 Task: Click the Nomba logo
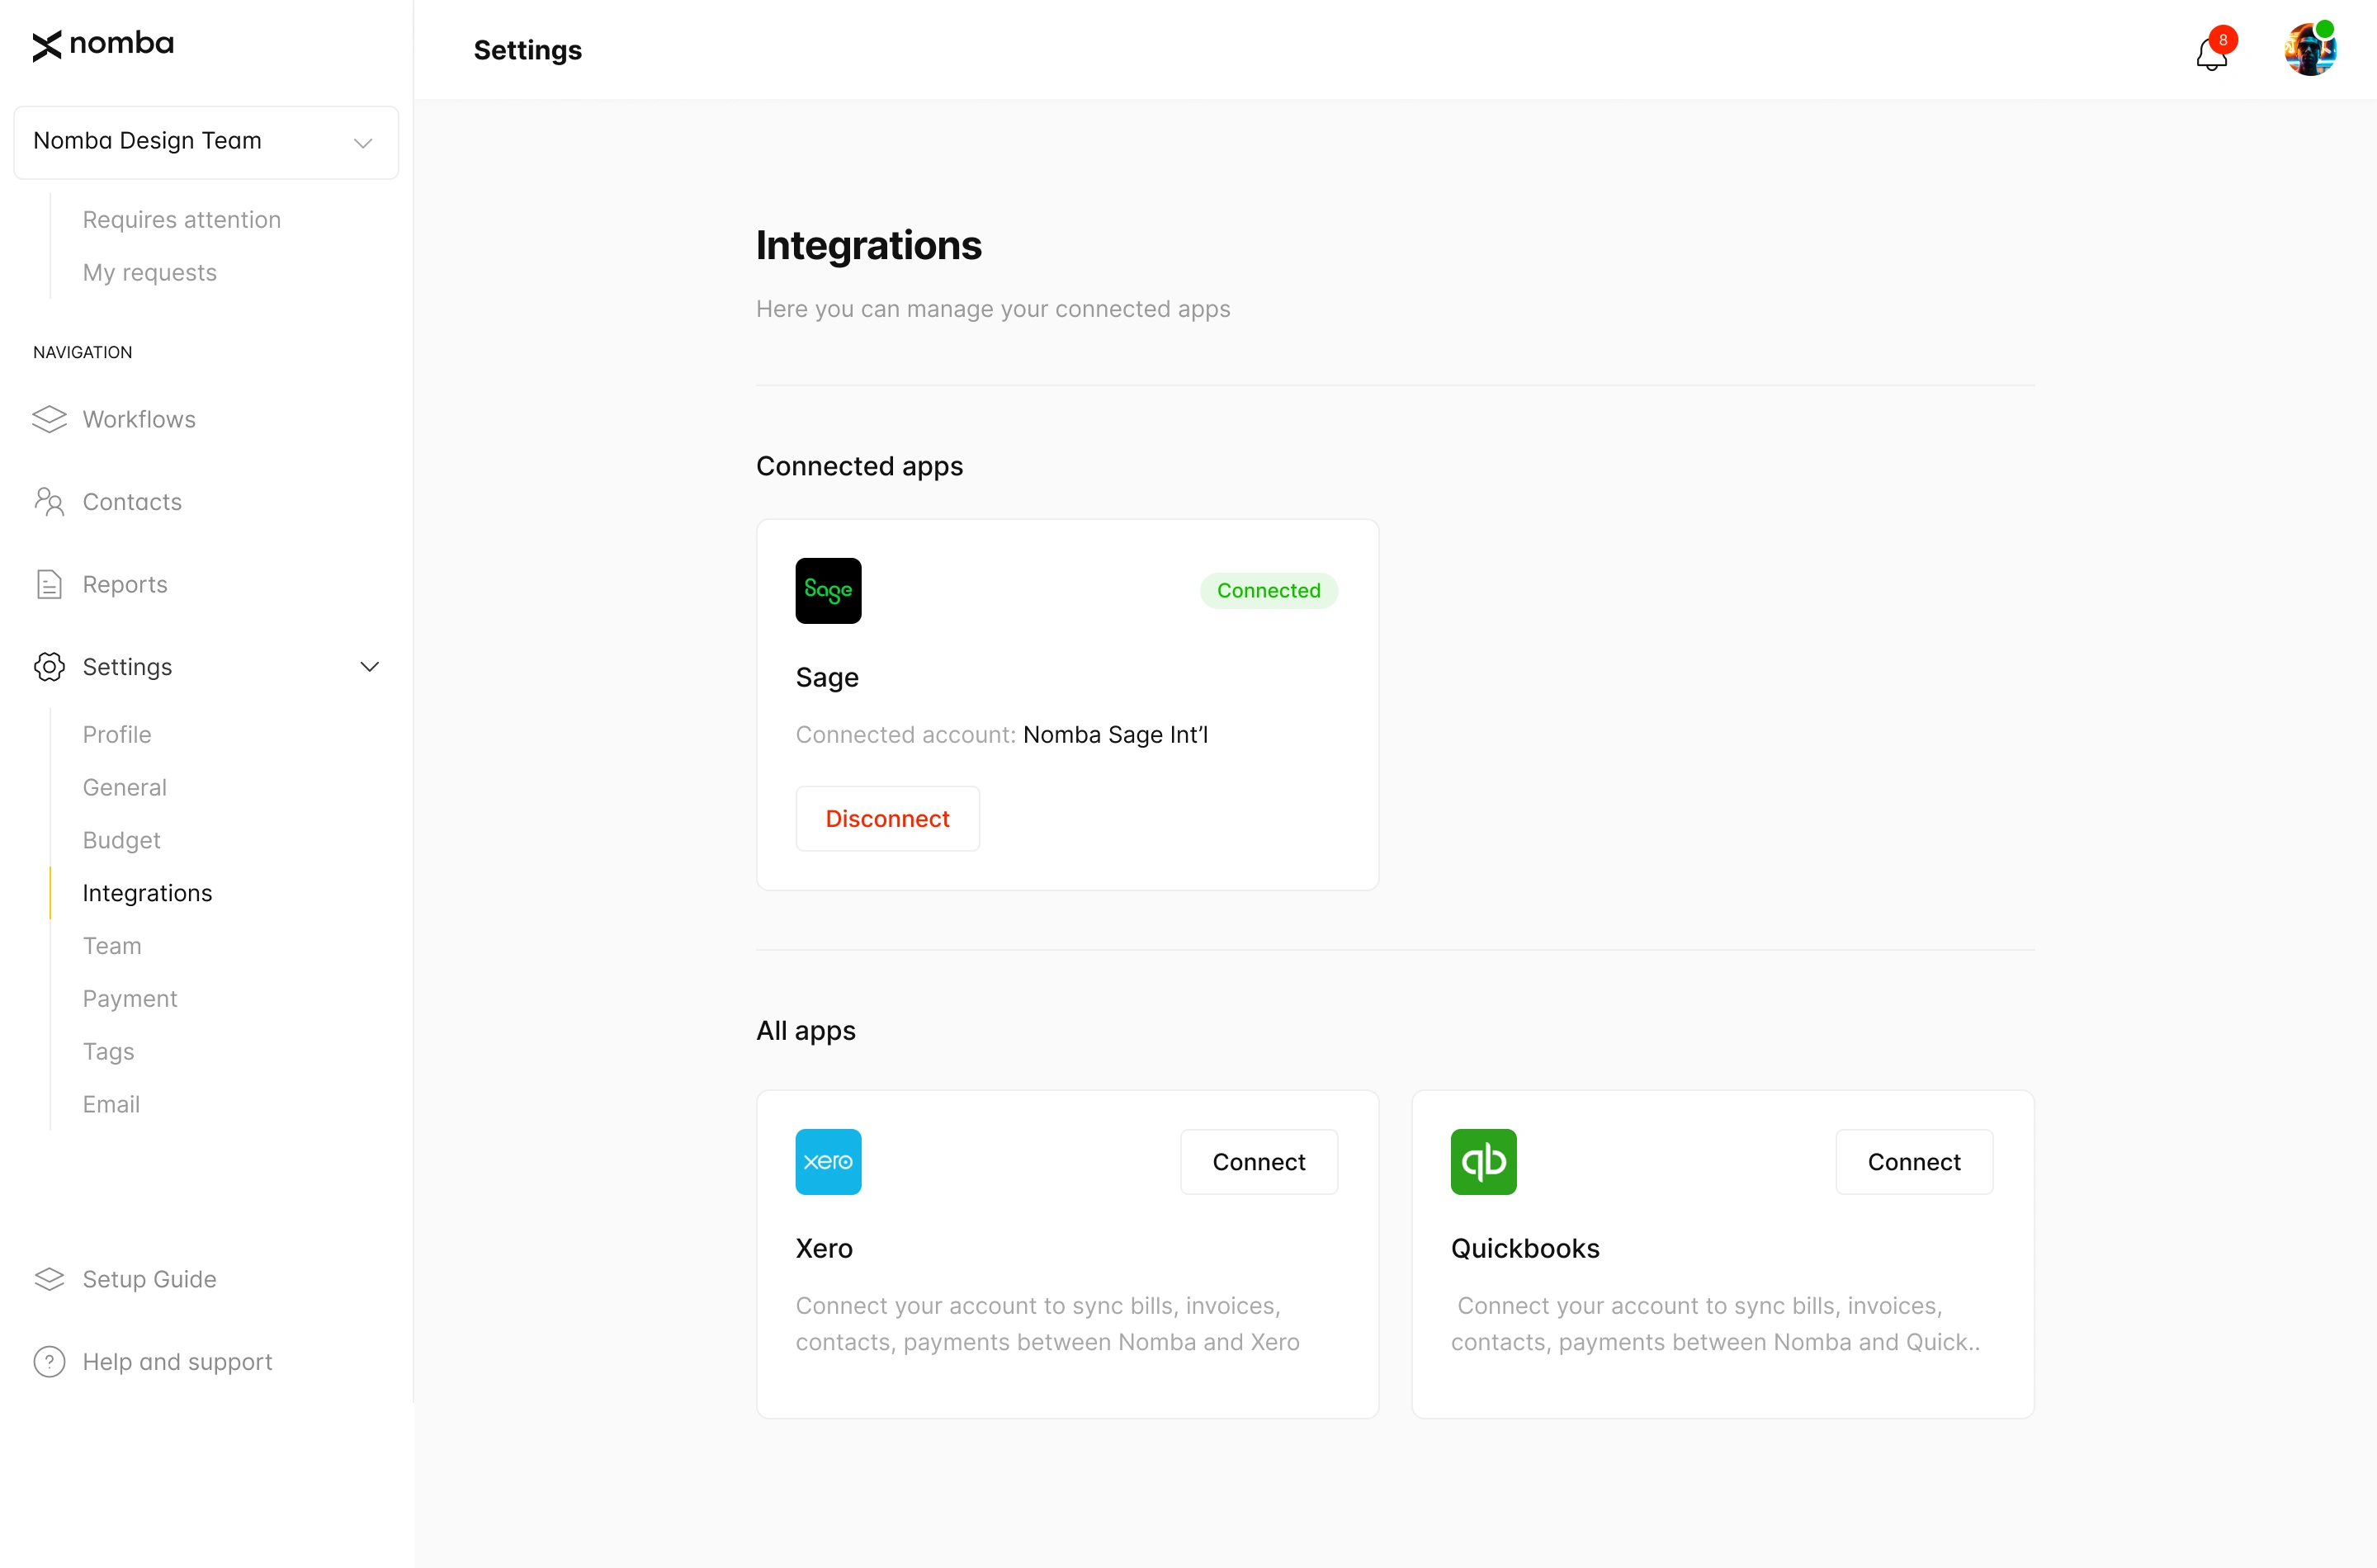[102, 44]
